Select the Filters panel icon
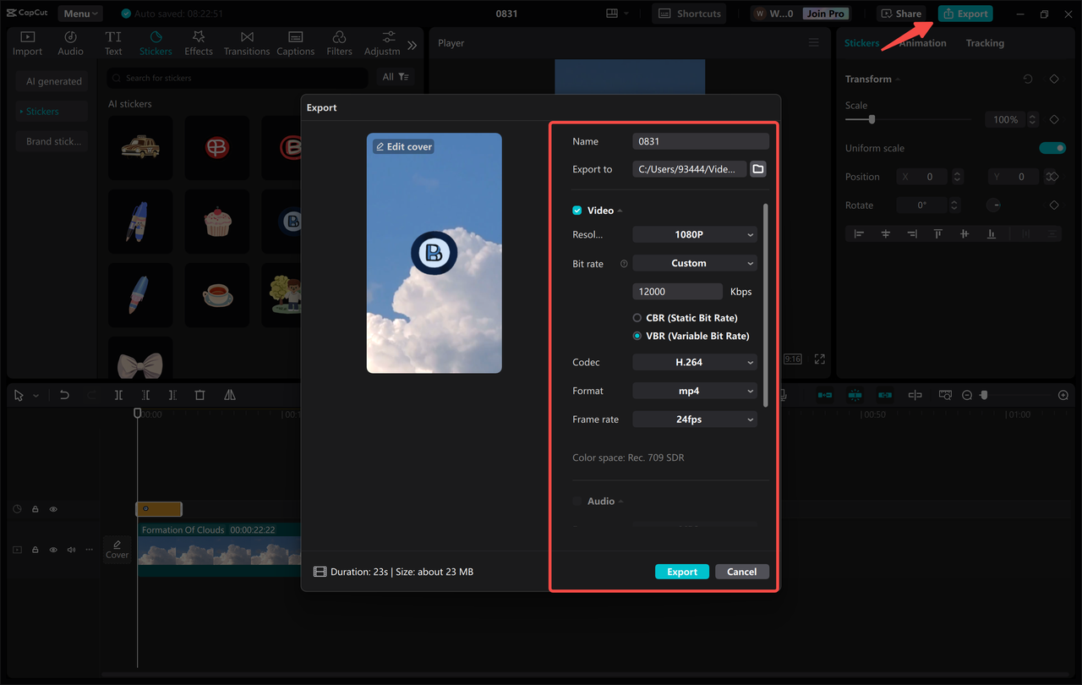 point(338,42)
